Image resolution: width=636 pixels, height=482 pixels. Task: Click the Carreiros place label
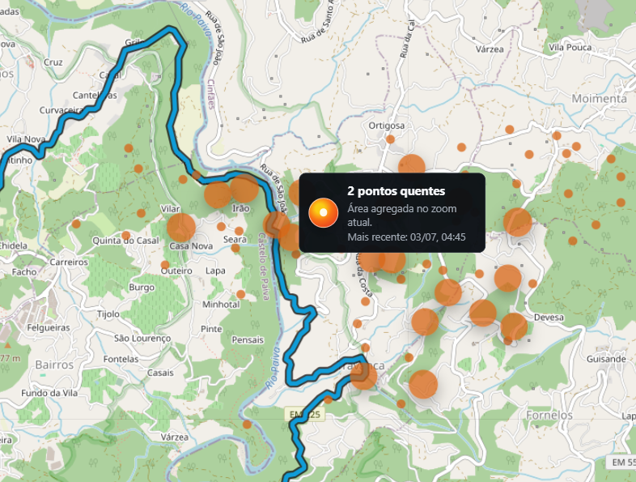point(69,262)
